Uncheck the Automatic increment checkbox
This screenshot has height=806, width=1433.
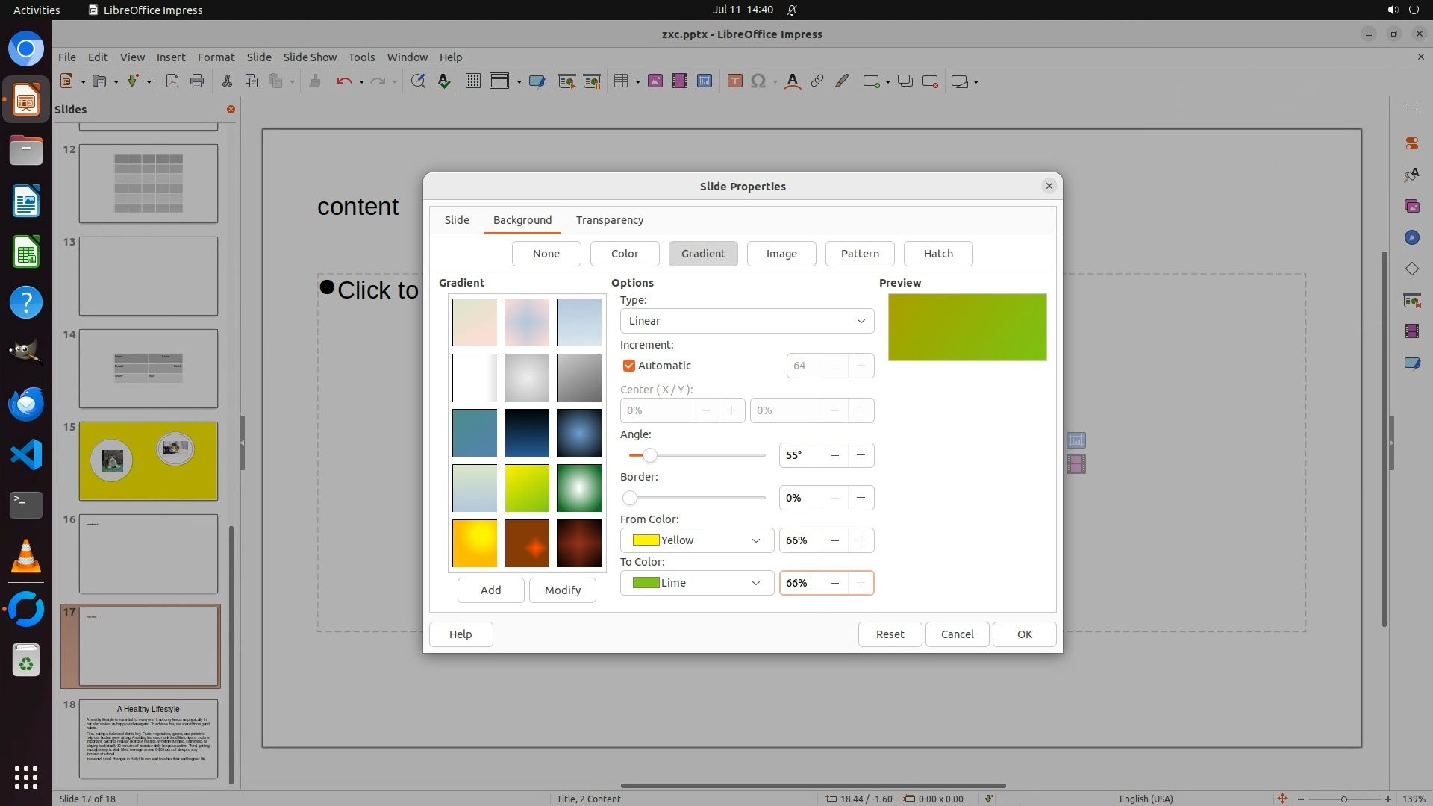[629, 366]
